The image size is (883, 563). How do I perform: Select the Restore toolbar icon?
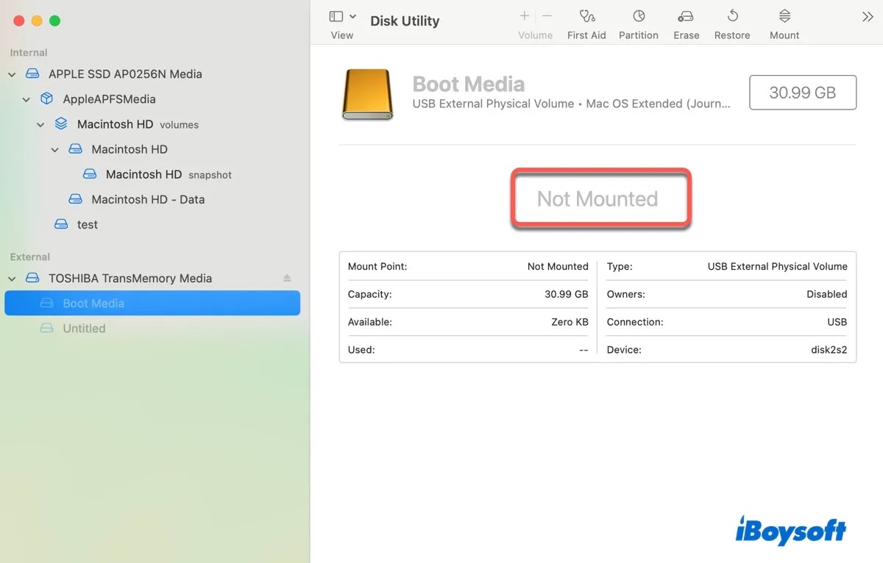732,16
